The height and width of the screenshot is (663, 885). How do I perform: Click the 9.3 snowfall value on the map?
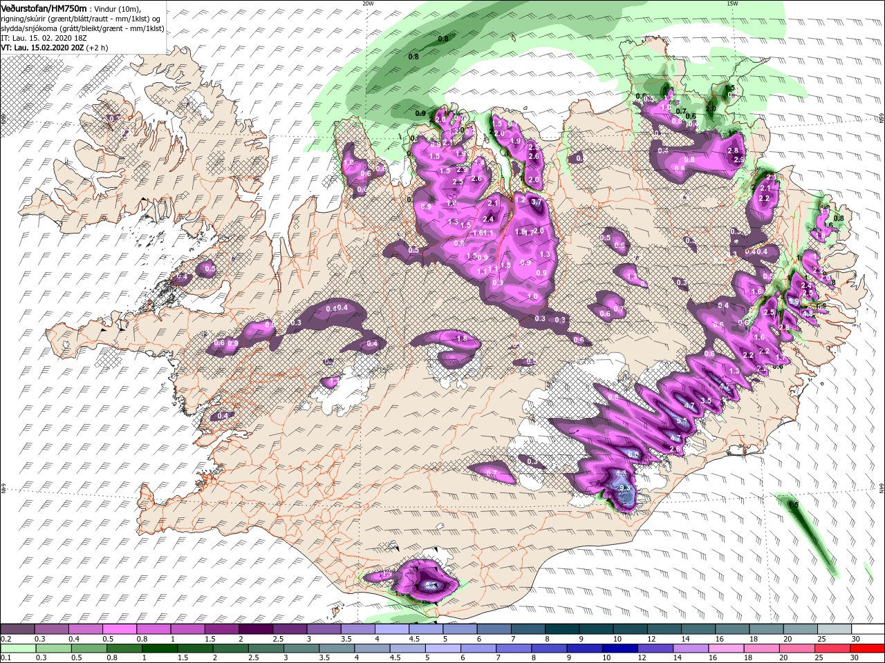[626, 488]
